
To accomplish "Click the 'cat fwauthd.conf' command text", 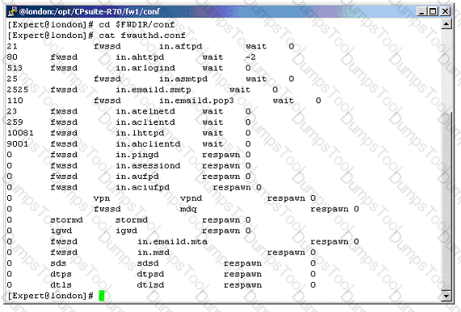I will pyautogui.click(x=142, y=35).
